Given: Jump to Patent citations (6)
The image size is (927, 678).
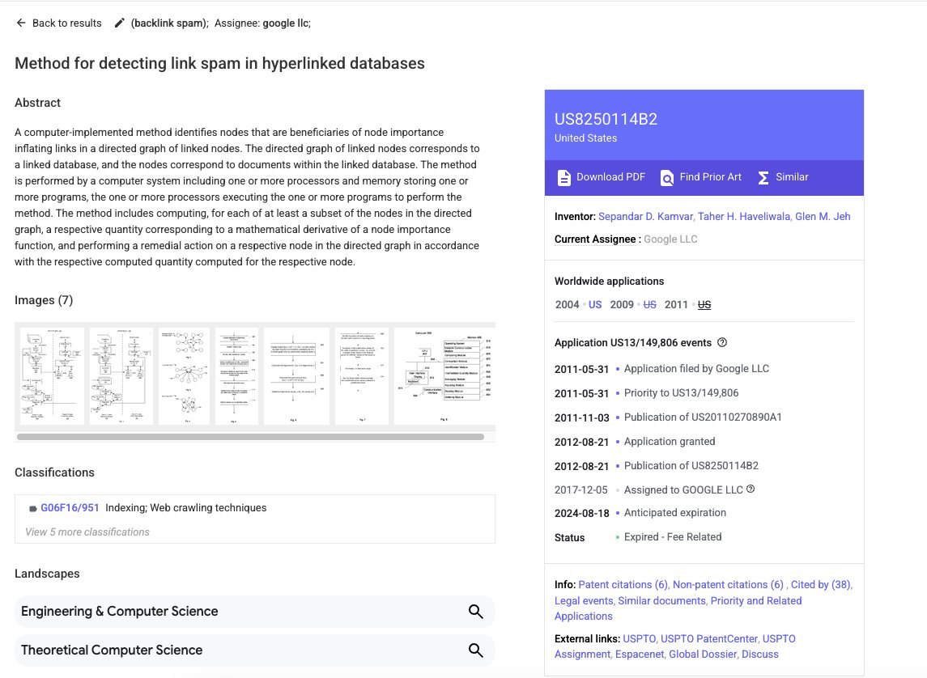Looking at the screenshot, I should (623, 585).
